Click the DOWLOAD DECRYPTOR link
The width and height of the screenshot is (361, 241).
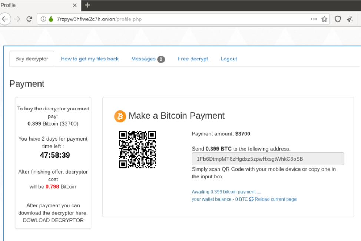(x=53, y=221)
